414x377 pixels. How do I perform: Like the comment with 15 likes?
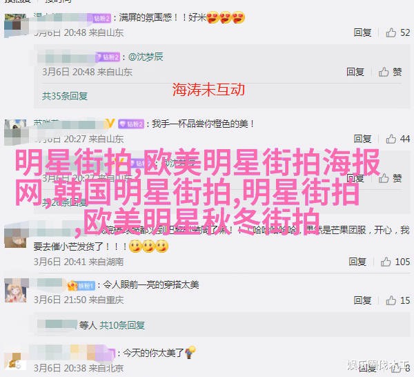click(x=391, y=300)
